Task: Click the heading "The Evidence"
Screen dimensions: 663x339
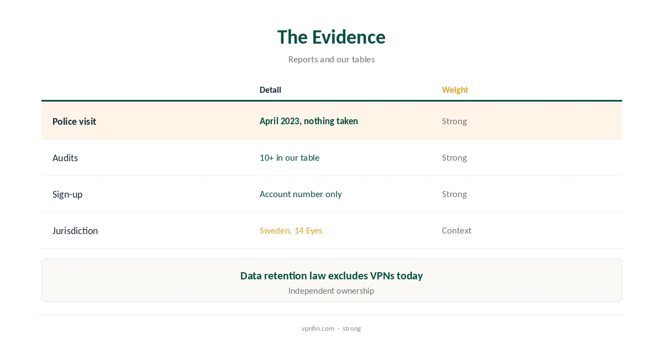Action: point(331,37)
